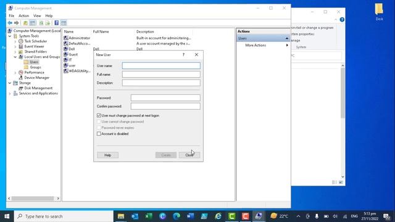The width and height of the screenshot is (395, 222).
Task: Close the New User dialog with X
Action: point(196,55)
